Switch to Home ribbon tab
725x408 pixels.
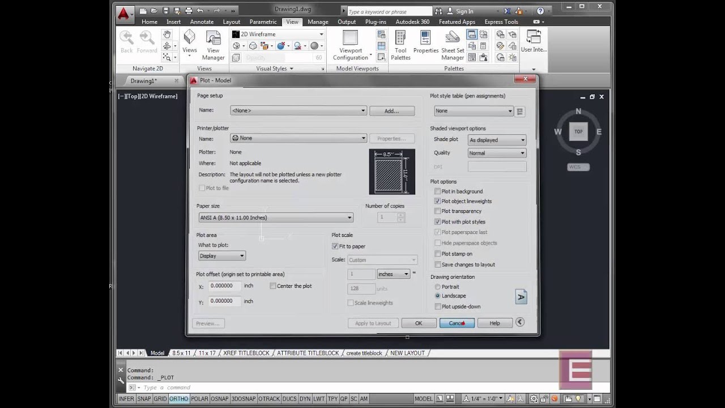click(150, 22)
